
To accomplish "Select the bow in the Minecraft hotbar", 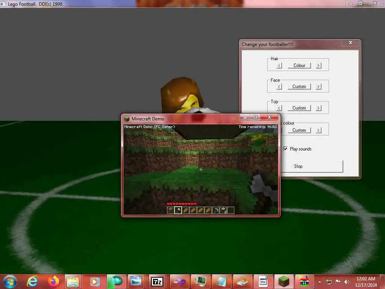I will (215, 210).
